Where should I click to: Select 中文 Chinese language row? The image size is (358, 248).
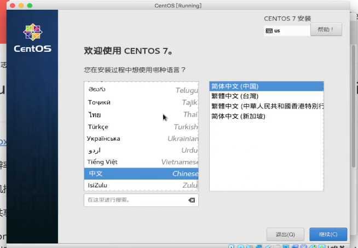(x=141, y=174)
